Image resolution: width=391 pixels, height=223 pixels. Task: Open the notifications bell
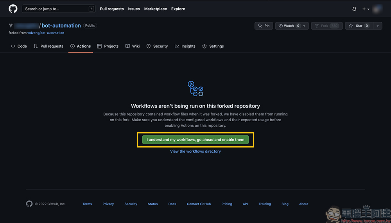tap(354, 9)
